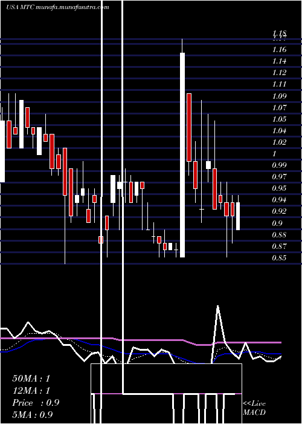The height and width of the screenshot is (424, 302).
Task: Click the 1.12 price axis label
Action: 279,73
